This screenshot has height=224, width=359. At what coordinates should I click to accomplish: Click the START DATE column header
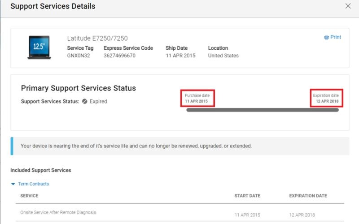247,196
